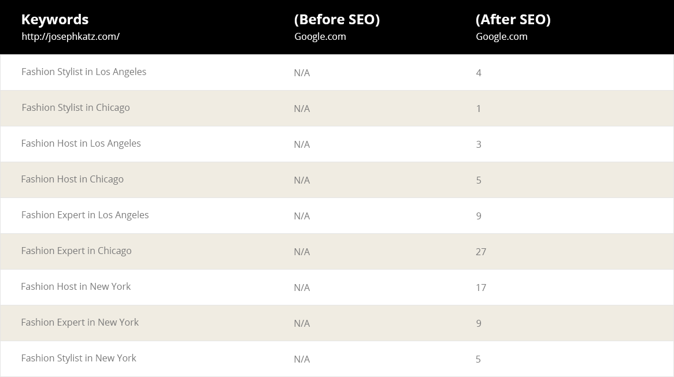Select Fashion Host in Chicago keyword
This screenshot has width=674, height=377.
click(x=72, y=179)
